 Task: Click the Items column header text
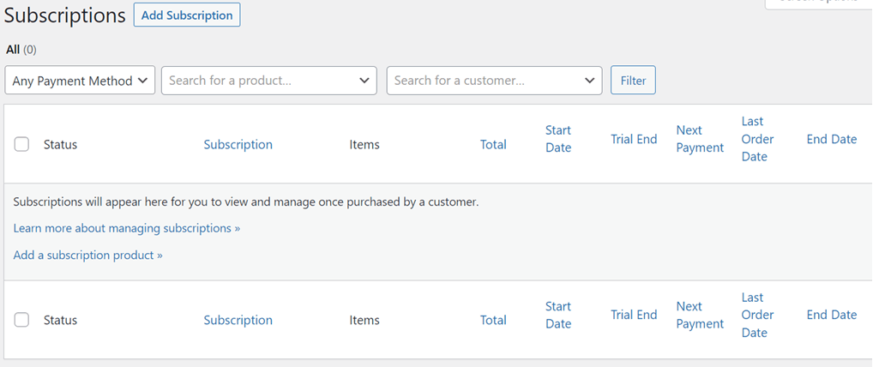(x=364, y=144)
